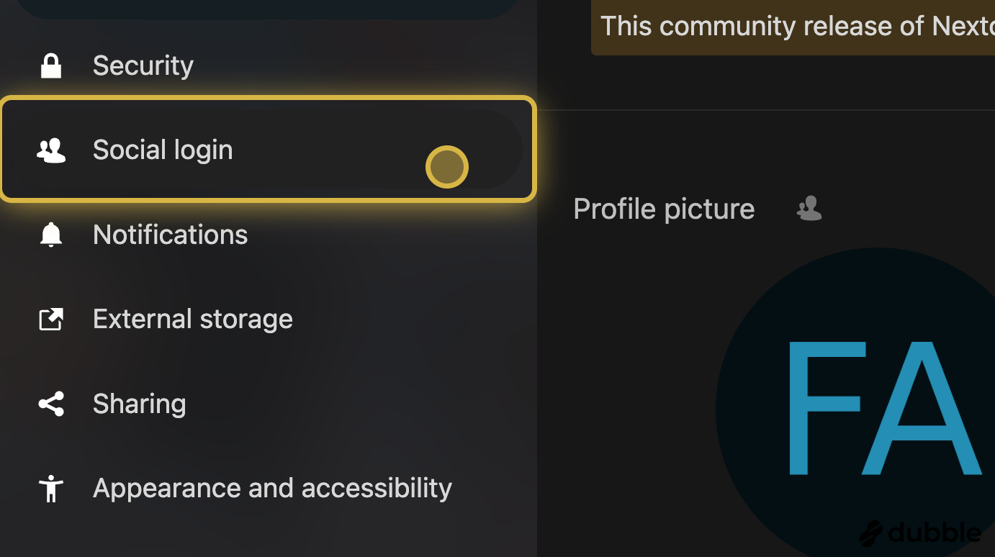995x557 pixels.
Task: Click the accessibility figure icon
Action: [x=50, y=489]
